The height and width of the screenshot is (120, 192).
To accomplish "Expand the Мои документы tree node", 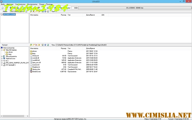I will 2,57.
